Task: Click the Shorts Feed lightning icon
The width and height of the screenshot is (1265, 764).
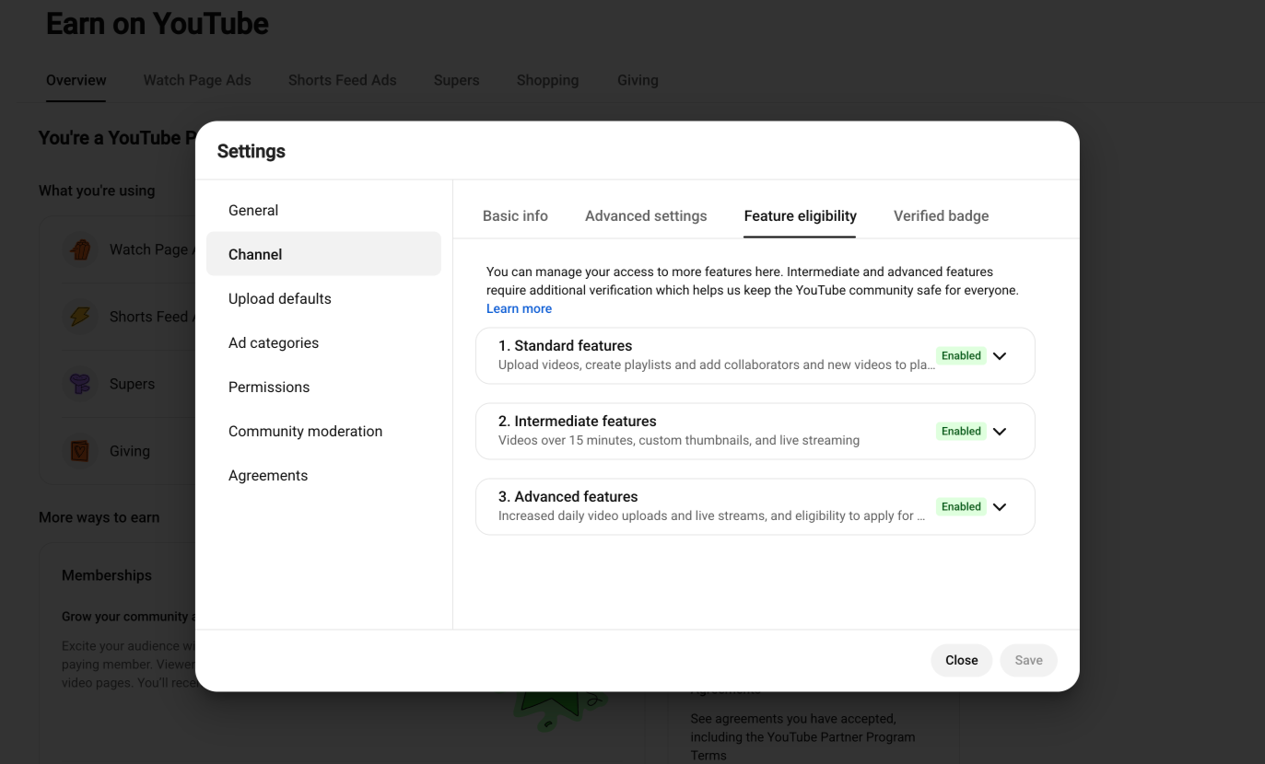Action: (80, 317)
